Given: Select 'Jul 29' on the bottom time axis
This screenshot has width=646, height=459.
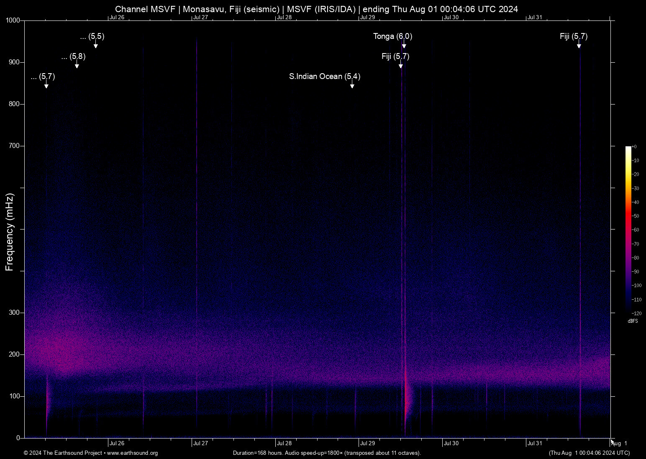Looking at the screenshot, I should click(x=368, y=444).
